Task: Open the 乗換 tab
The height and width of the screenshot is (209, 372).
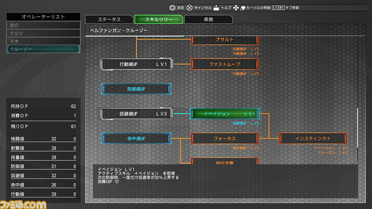Action: coord(208,19)
